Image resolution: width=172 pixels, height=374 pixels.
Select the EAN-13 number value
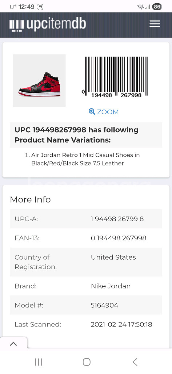pyautogui.click(x=119, y=238)
